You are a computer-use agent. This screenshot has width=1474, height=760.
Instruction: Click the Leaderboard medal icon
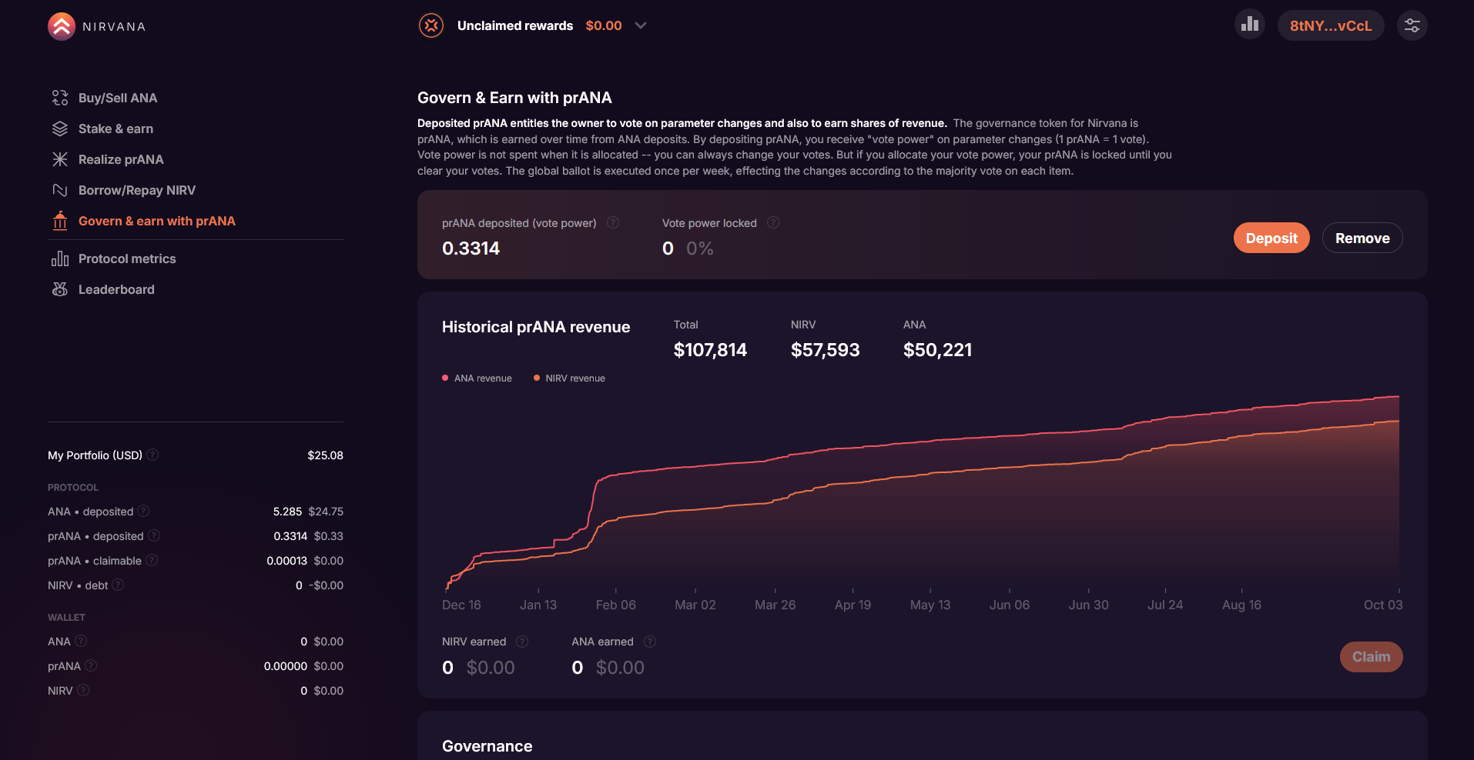(60, 289)
